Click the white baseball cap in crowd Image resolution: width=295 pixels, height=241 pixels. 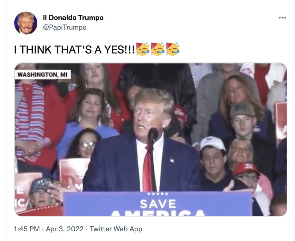(213, 143)
